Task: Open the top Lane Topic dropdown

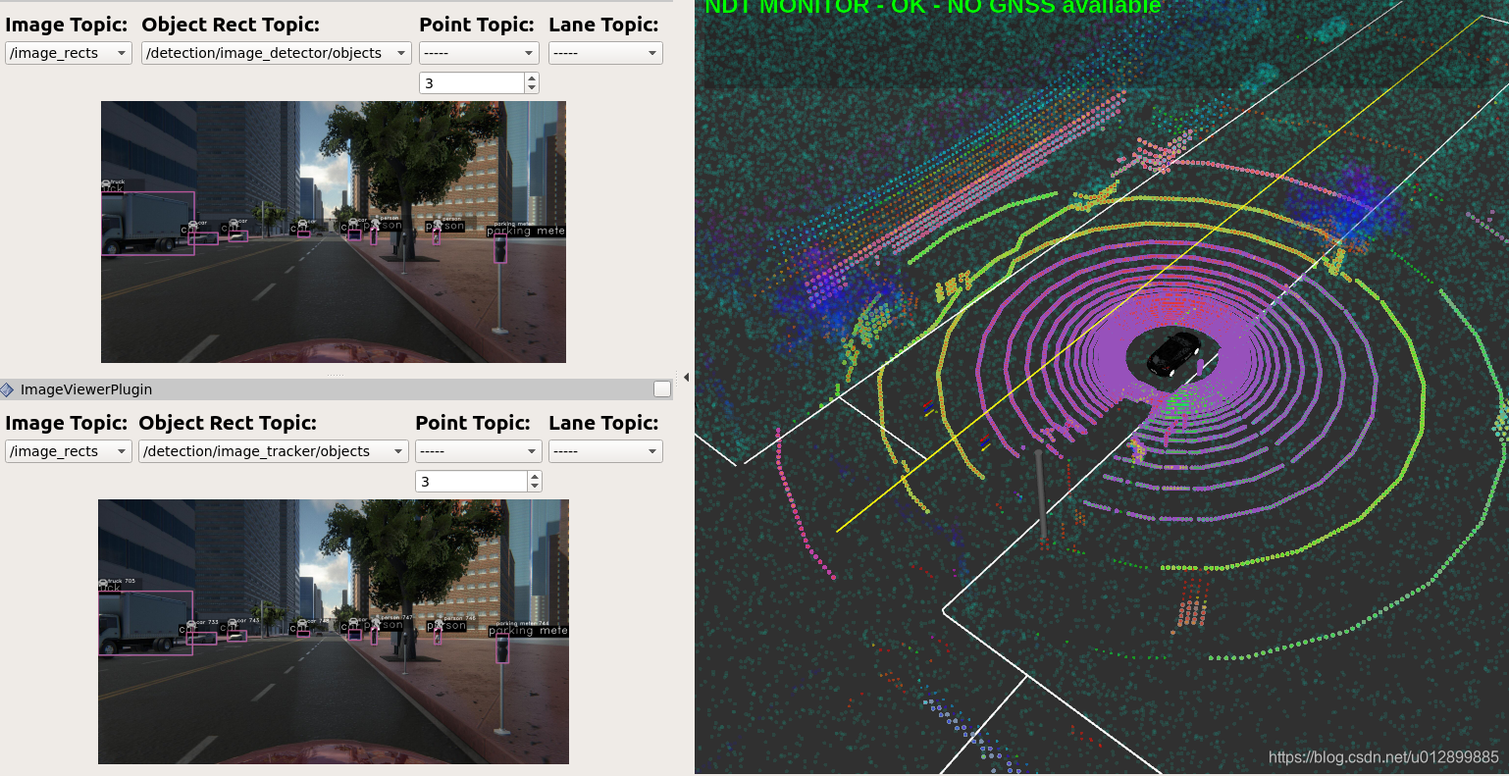Action: click(605, 53)
